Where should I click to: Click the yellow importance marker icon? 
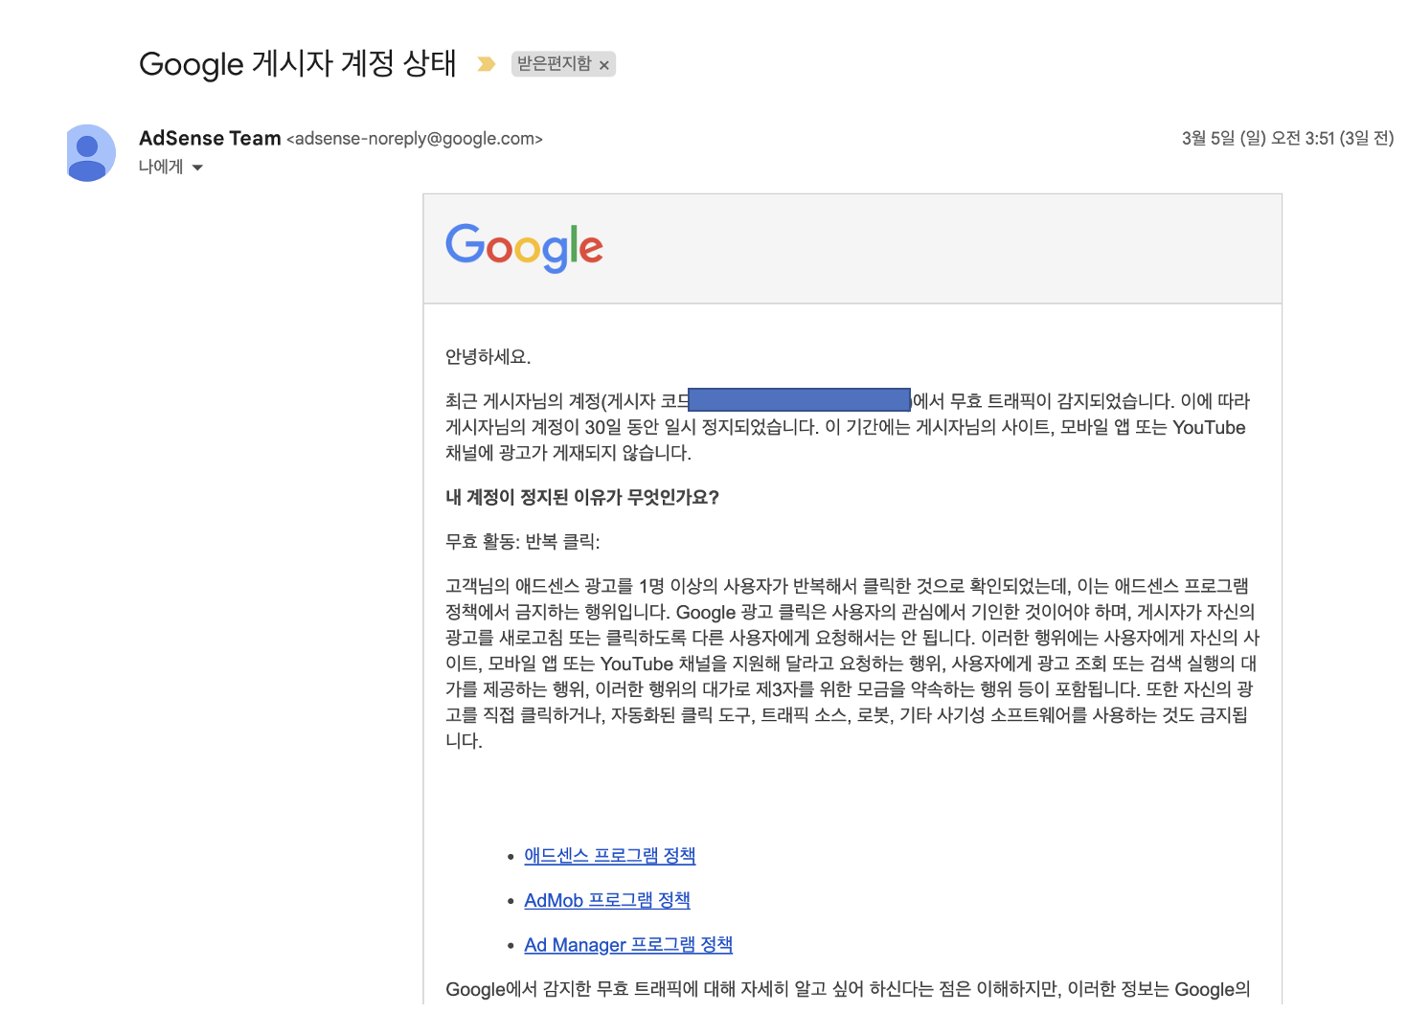pos(487,64)
